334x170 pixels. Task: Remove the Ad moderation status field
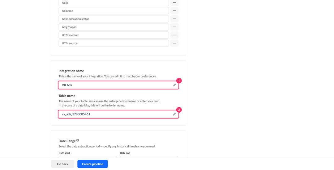click(x=174, y=19)
